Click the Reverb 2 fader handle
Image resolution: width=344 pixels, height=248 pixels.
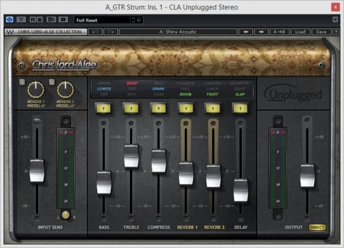coord(213,176)
